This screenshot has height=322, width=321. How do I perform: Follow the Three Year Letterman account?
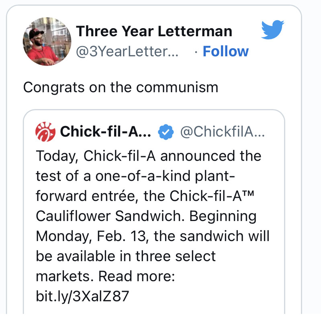point(225,52)
